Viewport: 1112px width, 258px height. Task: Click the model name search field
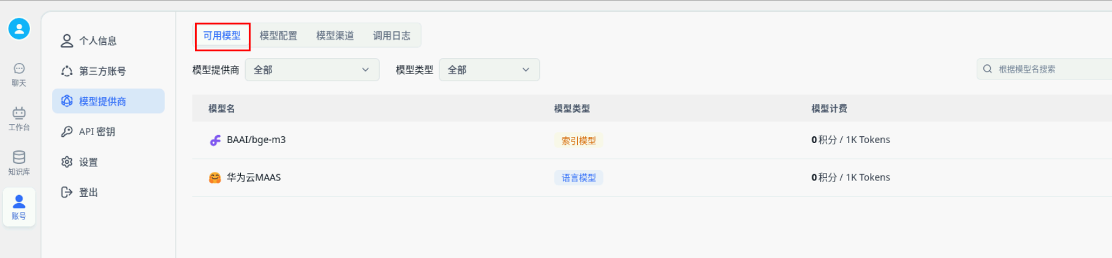pyautogui.click(x=1048, y=69)
